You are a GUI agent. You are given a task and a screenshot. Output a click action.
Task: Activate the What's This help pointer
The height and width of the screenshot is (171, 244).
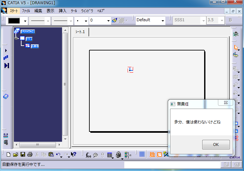[73, 154]
